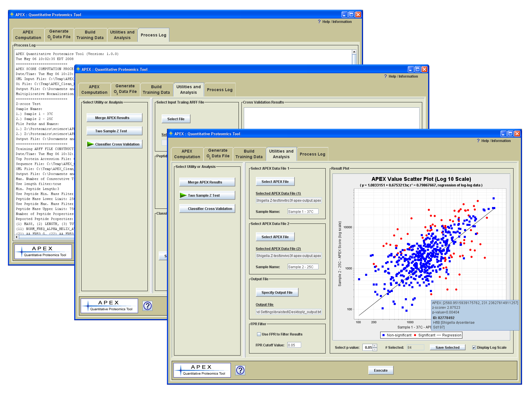Click the 'Regression' legend entry
Viewport: 530px width, 397px height.
tap(449, 335)
